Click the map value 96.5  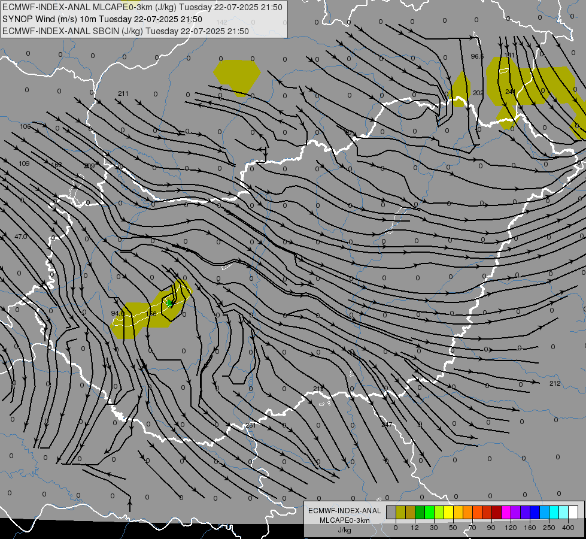coord(477,56)
